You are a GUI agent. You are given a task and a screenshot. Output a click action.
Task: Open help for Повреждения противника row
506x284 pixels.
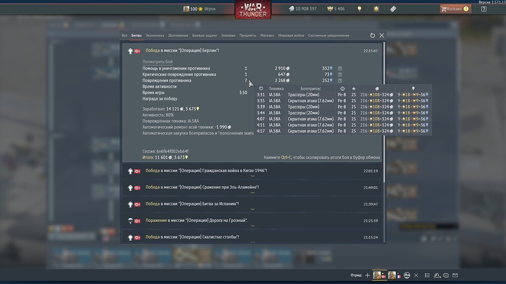coord(340,80)
